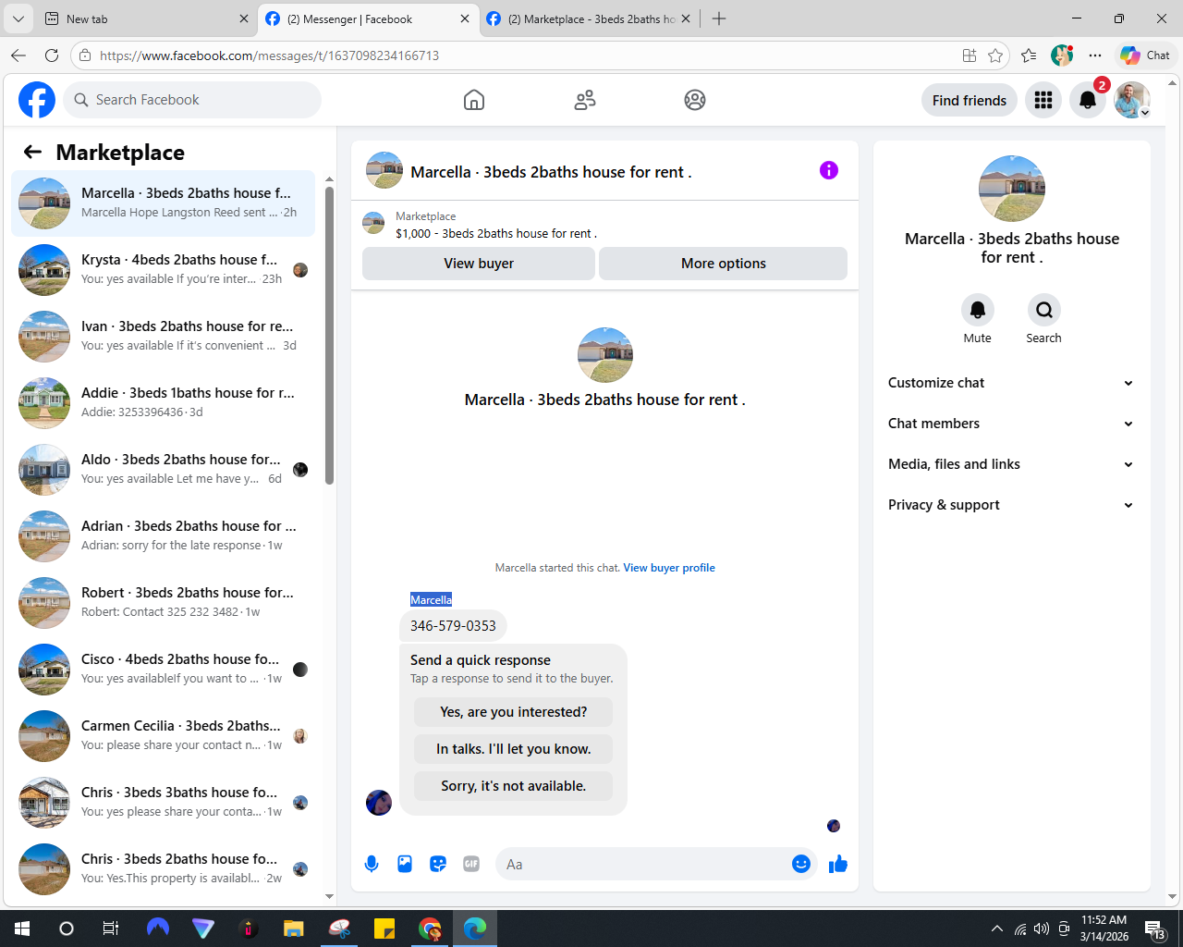Open the View buyer profile link

coord(669,568)
